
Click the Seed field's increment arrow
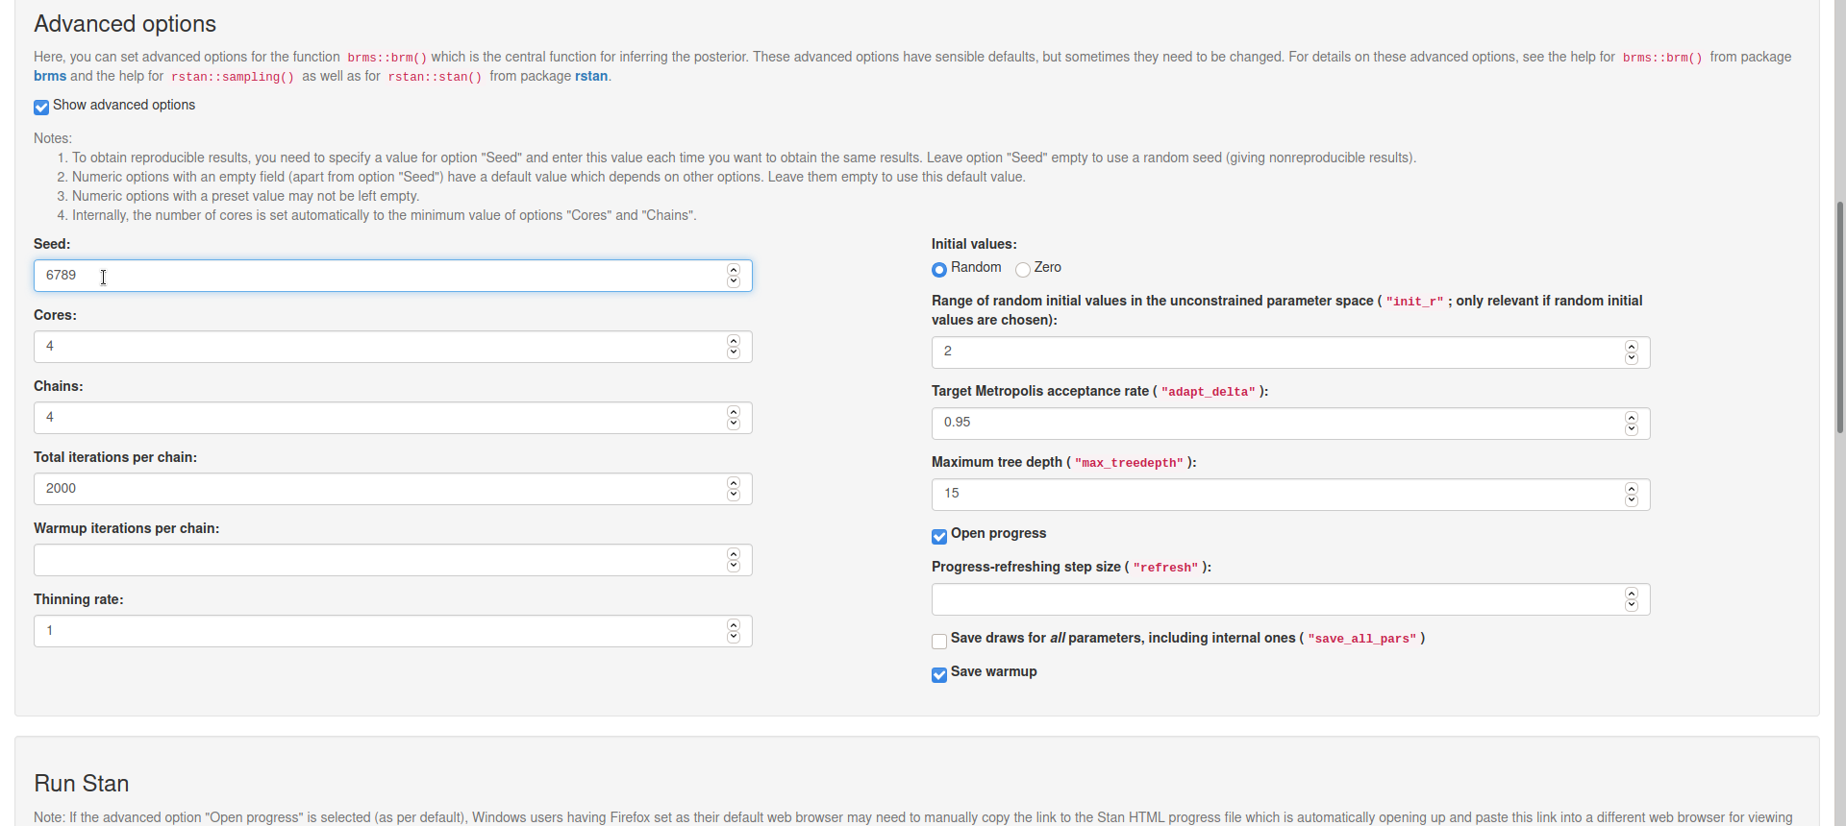pos(734,270)
